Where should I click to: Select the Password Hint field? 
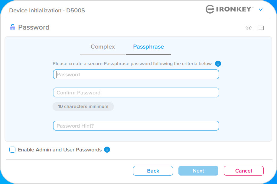pyautogui.click(x=136, y=126)
